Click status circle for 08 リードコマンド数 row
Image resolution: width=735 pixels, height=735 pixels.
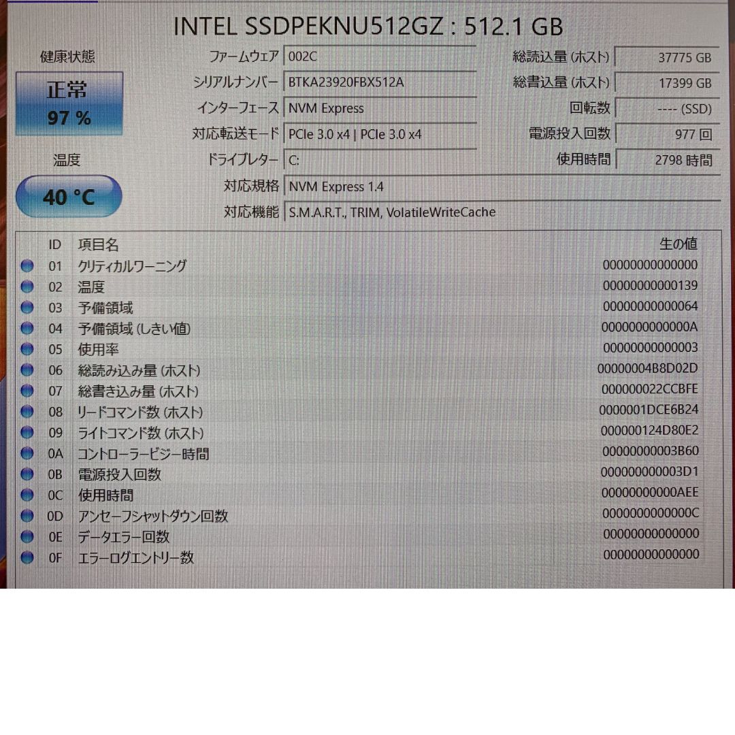pyautogui.click(x=27, y=412)
